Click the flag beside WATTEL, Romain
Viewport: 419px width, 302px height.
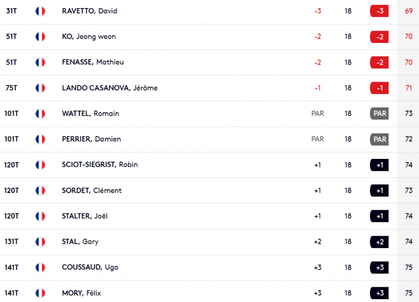click(x=40, y=114)
